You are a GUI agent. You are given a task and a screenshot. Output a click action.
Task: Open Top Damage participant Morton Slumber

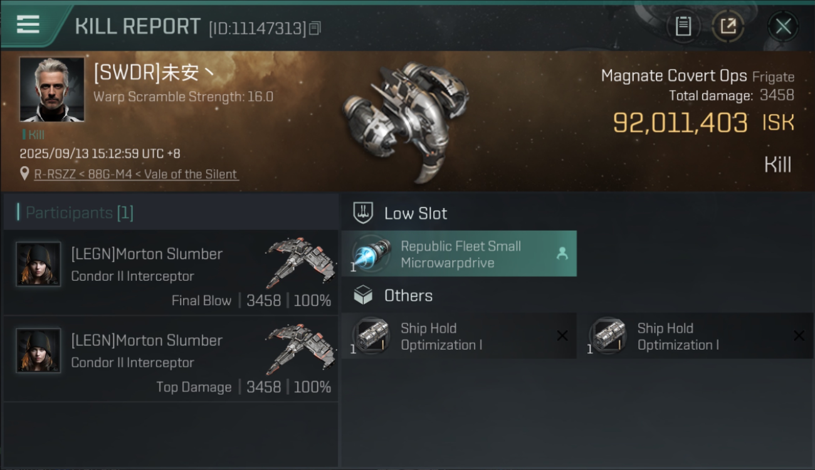[x=147, y=340]
